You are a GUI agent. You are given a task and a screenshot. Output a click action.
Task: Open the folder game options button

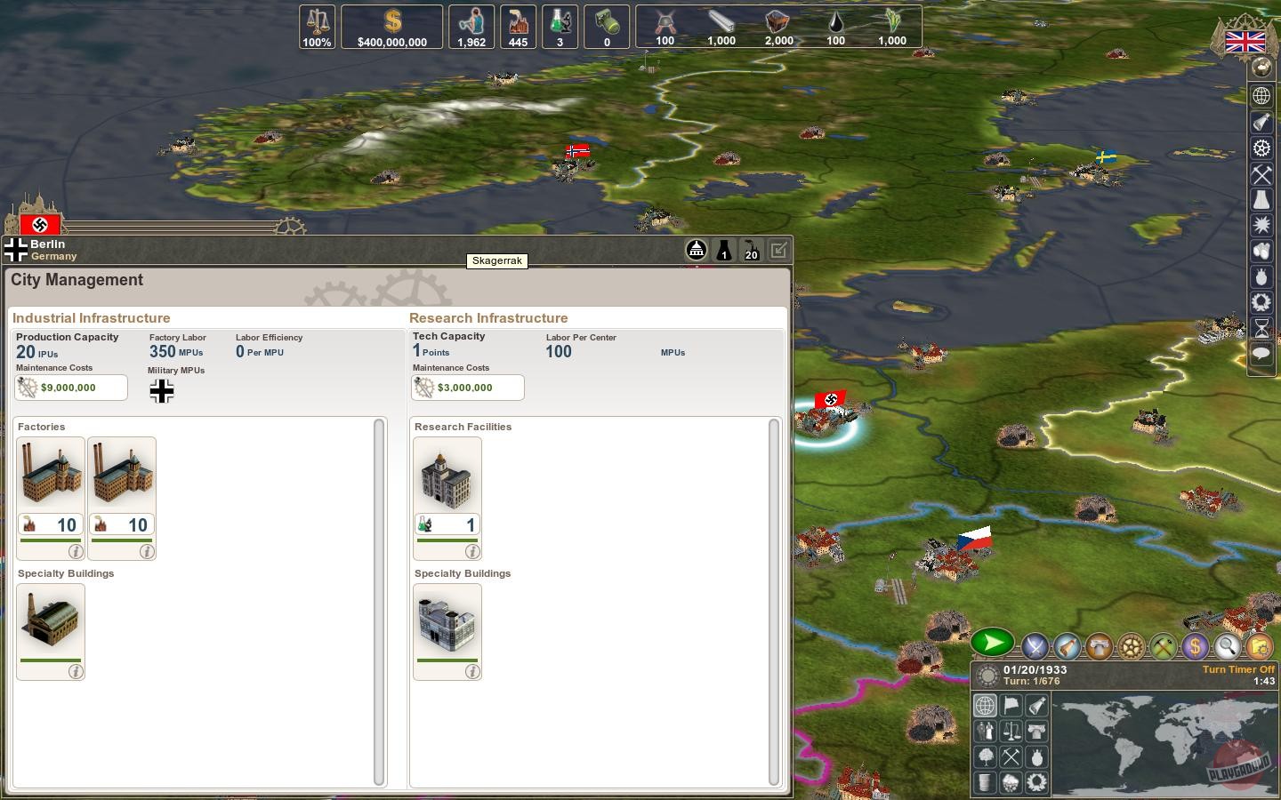point(1258,646)
